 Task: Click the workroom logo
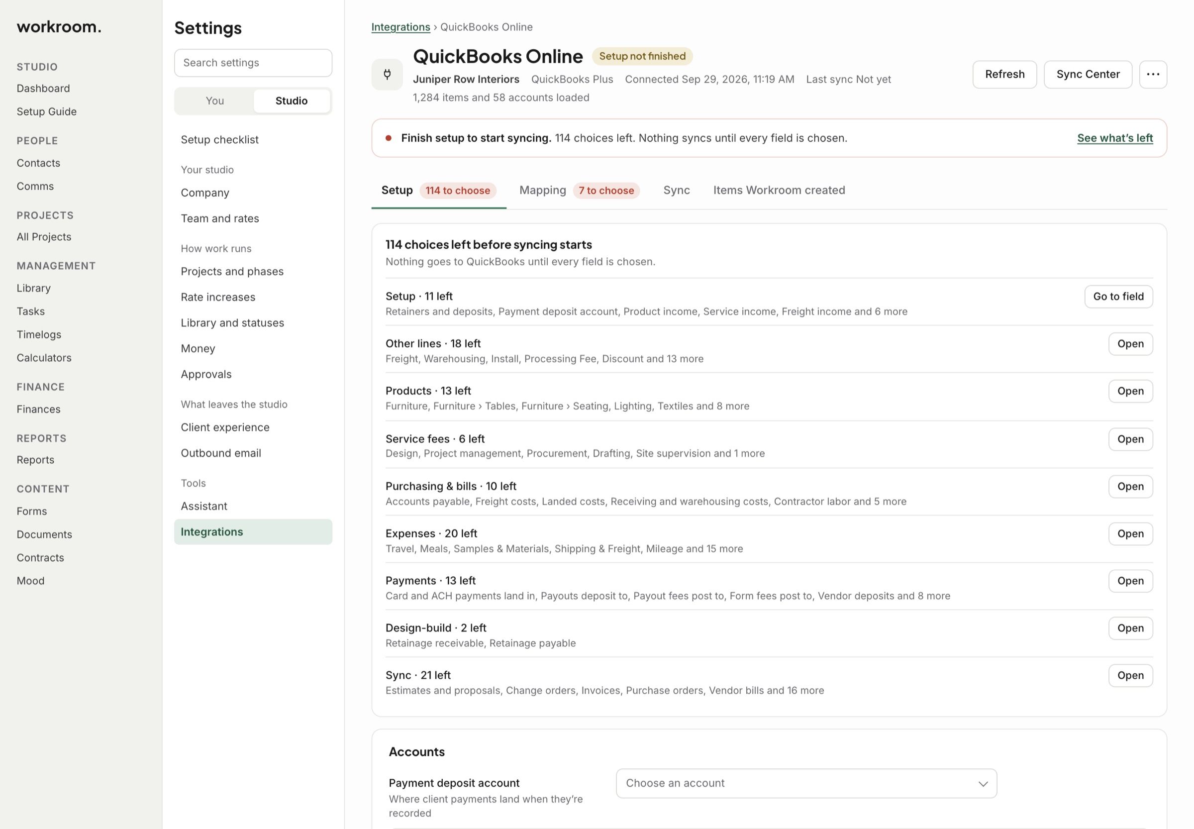59,26
